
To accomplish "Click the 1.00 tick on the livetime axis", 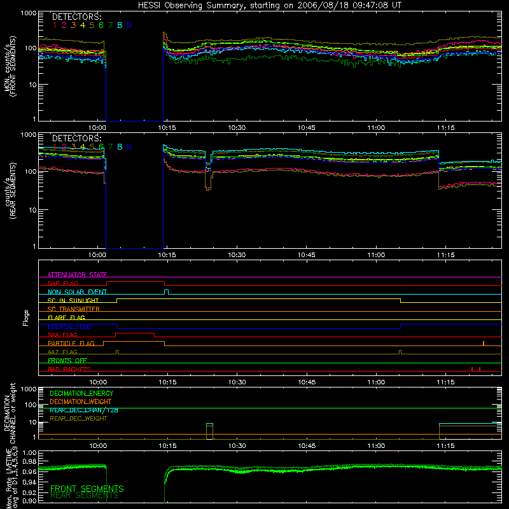I will pos(29,453).
